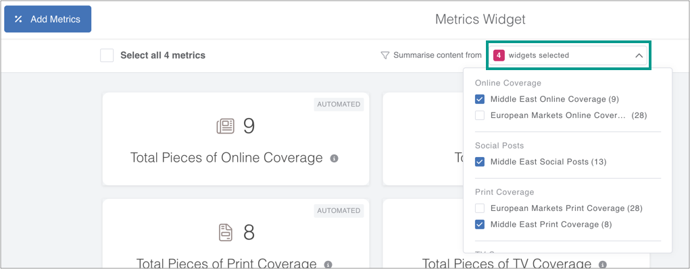Click the chevron in widgets selected box
This screenshot has width=690, height=269.
pyautogui.click(x=639, y=56)
